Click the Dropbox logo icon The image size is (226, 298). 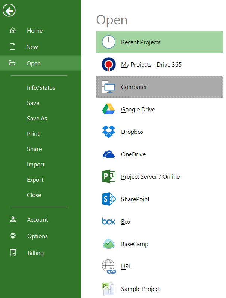tap(109, 132)
